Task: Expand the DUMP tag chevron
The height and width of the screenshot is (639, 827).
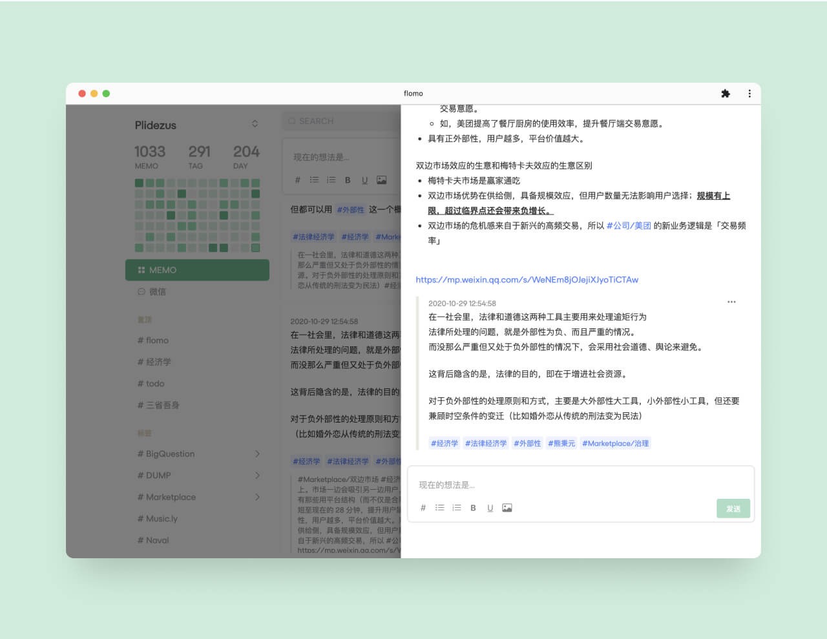Action: (x=257, y=476)
